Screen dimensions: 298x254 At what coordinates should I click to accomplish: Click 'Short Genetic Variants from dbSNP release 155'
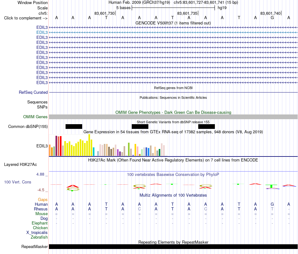click(173, 122)
